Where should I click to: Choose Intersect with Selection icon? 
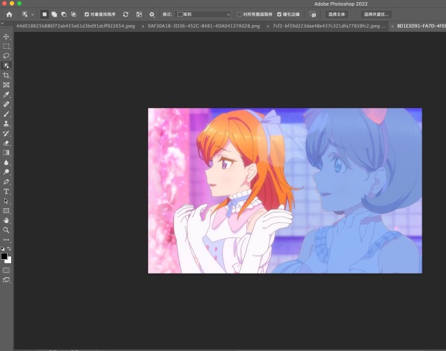(74, 14)
